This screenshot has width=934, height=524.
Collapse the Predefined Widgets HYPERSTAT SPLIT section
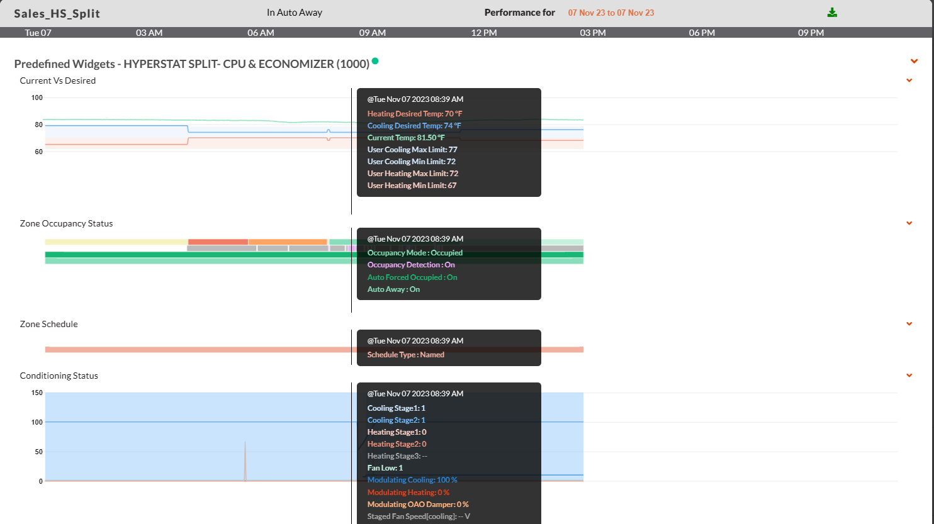coord(914,61)
